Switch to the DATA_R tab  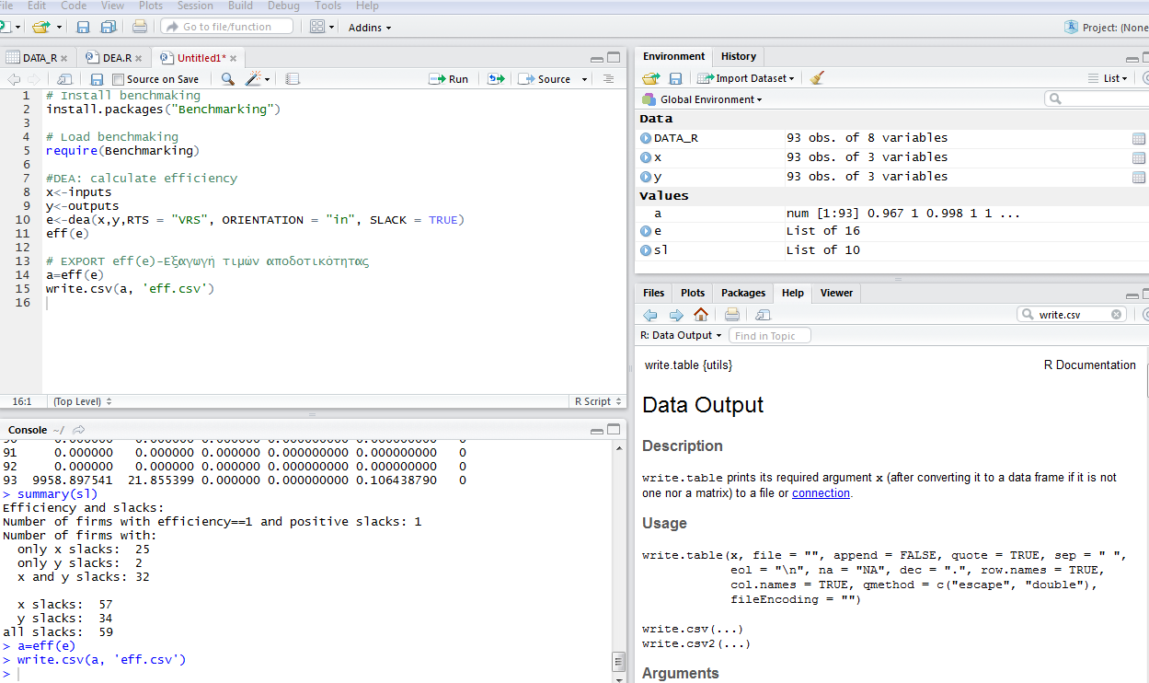[x=38, y=58]
